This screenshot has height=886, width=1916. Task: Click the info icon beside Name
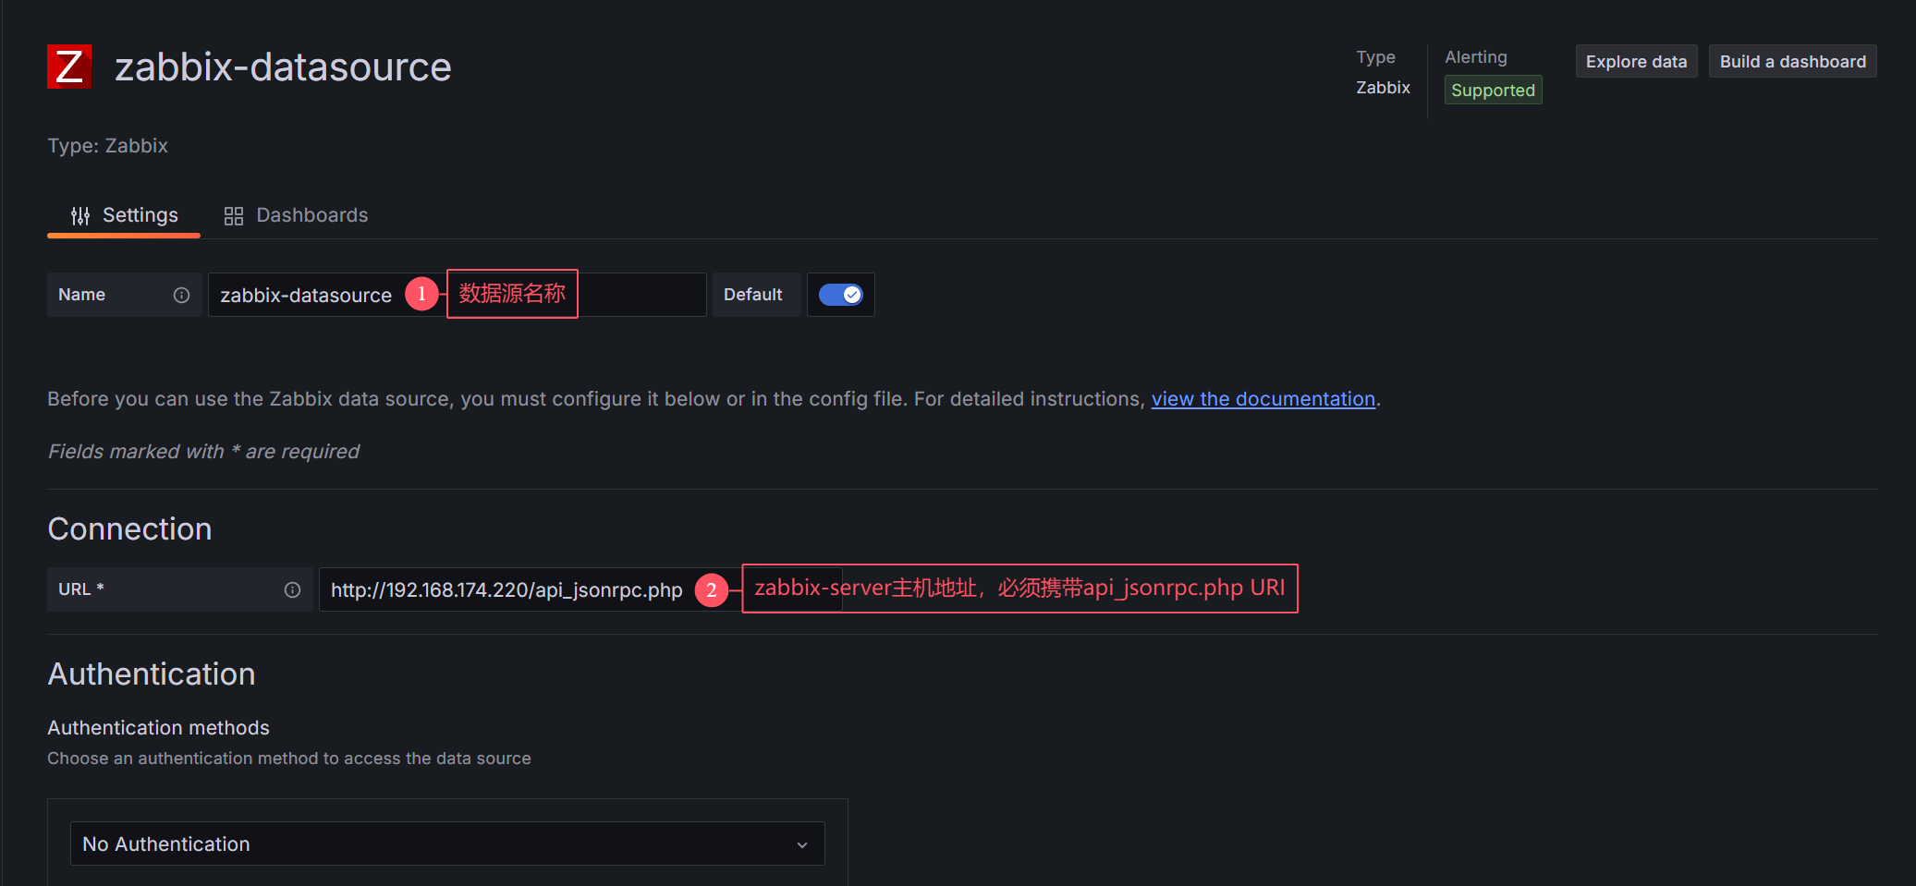coord(181,295)
